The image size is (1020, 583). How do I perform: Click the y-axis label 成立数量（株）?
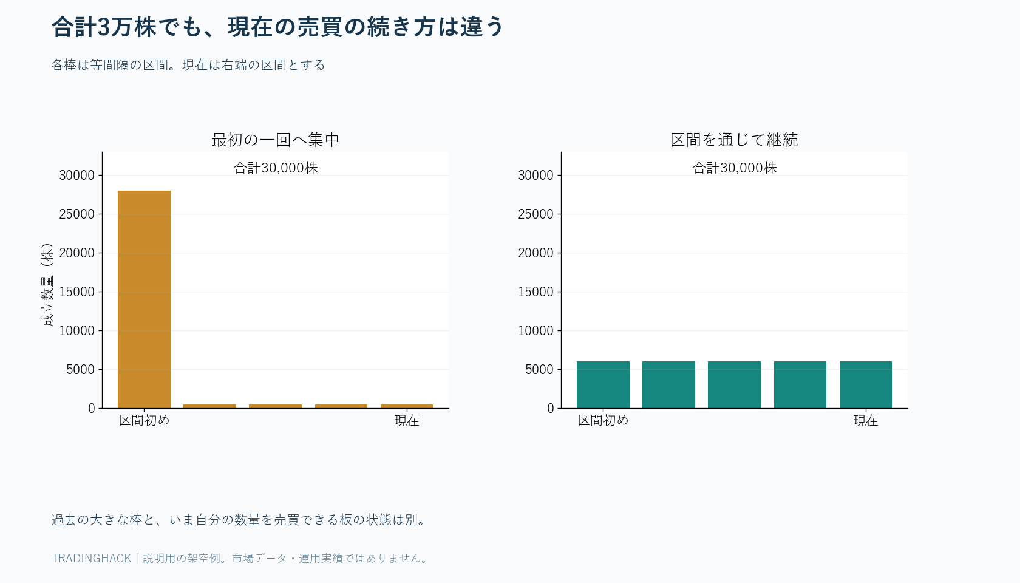(x=47, y=284)
